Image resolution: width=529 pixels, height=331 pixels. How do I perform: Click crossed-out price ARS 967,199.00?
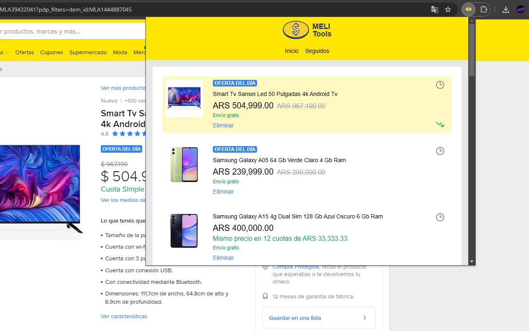301,106
